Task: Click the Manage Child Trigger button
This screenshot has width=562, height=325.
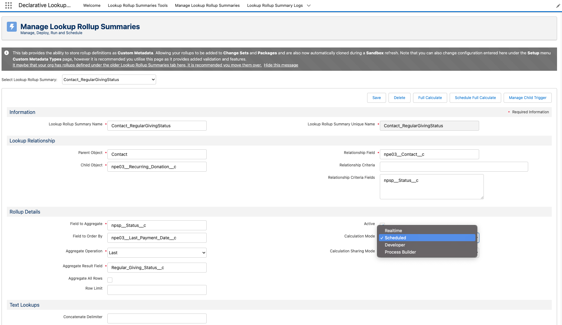Action: click(527, 98)
